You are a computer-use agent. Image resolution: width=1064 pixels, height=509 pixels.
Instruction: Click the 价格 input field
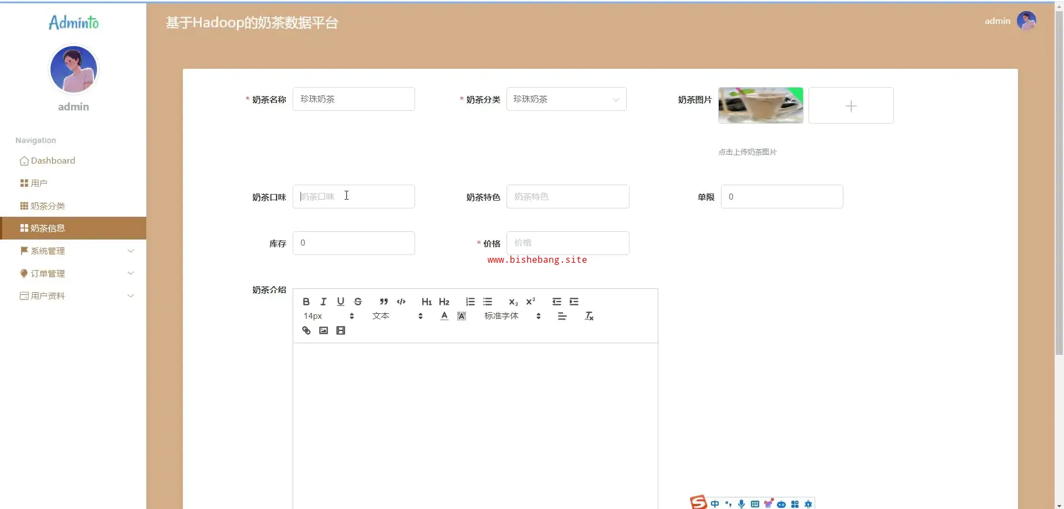pos(567,243)
